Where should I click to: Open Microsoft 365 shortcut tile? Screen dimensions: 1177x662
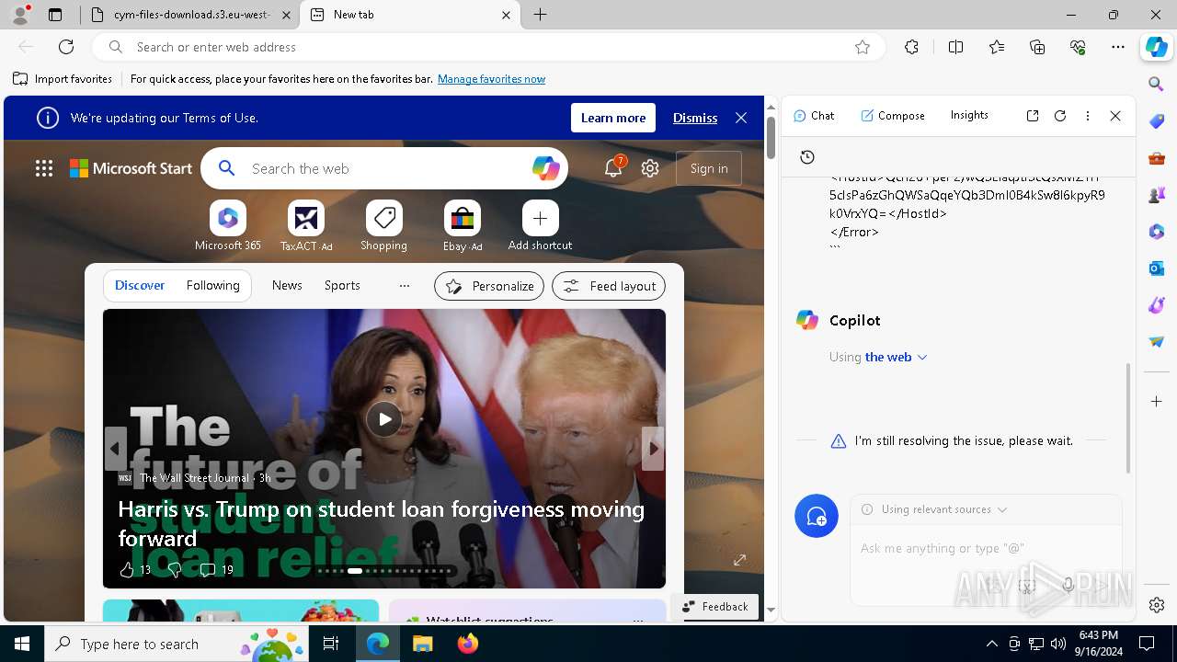[228, 225]
